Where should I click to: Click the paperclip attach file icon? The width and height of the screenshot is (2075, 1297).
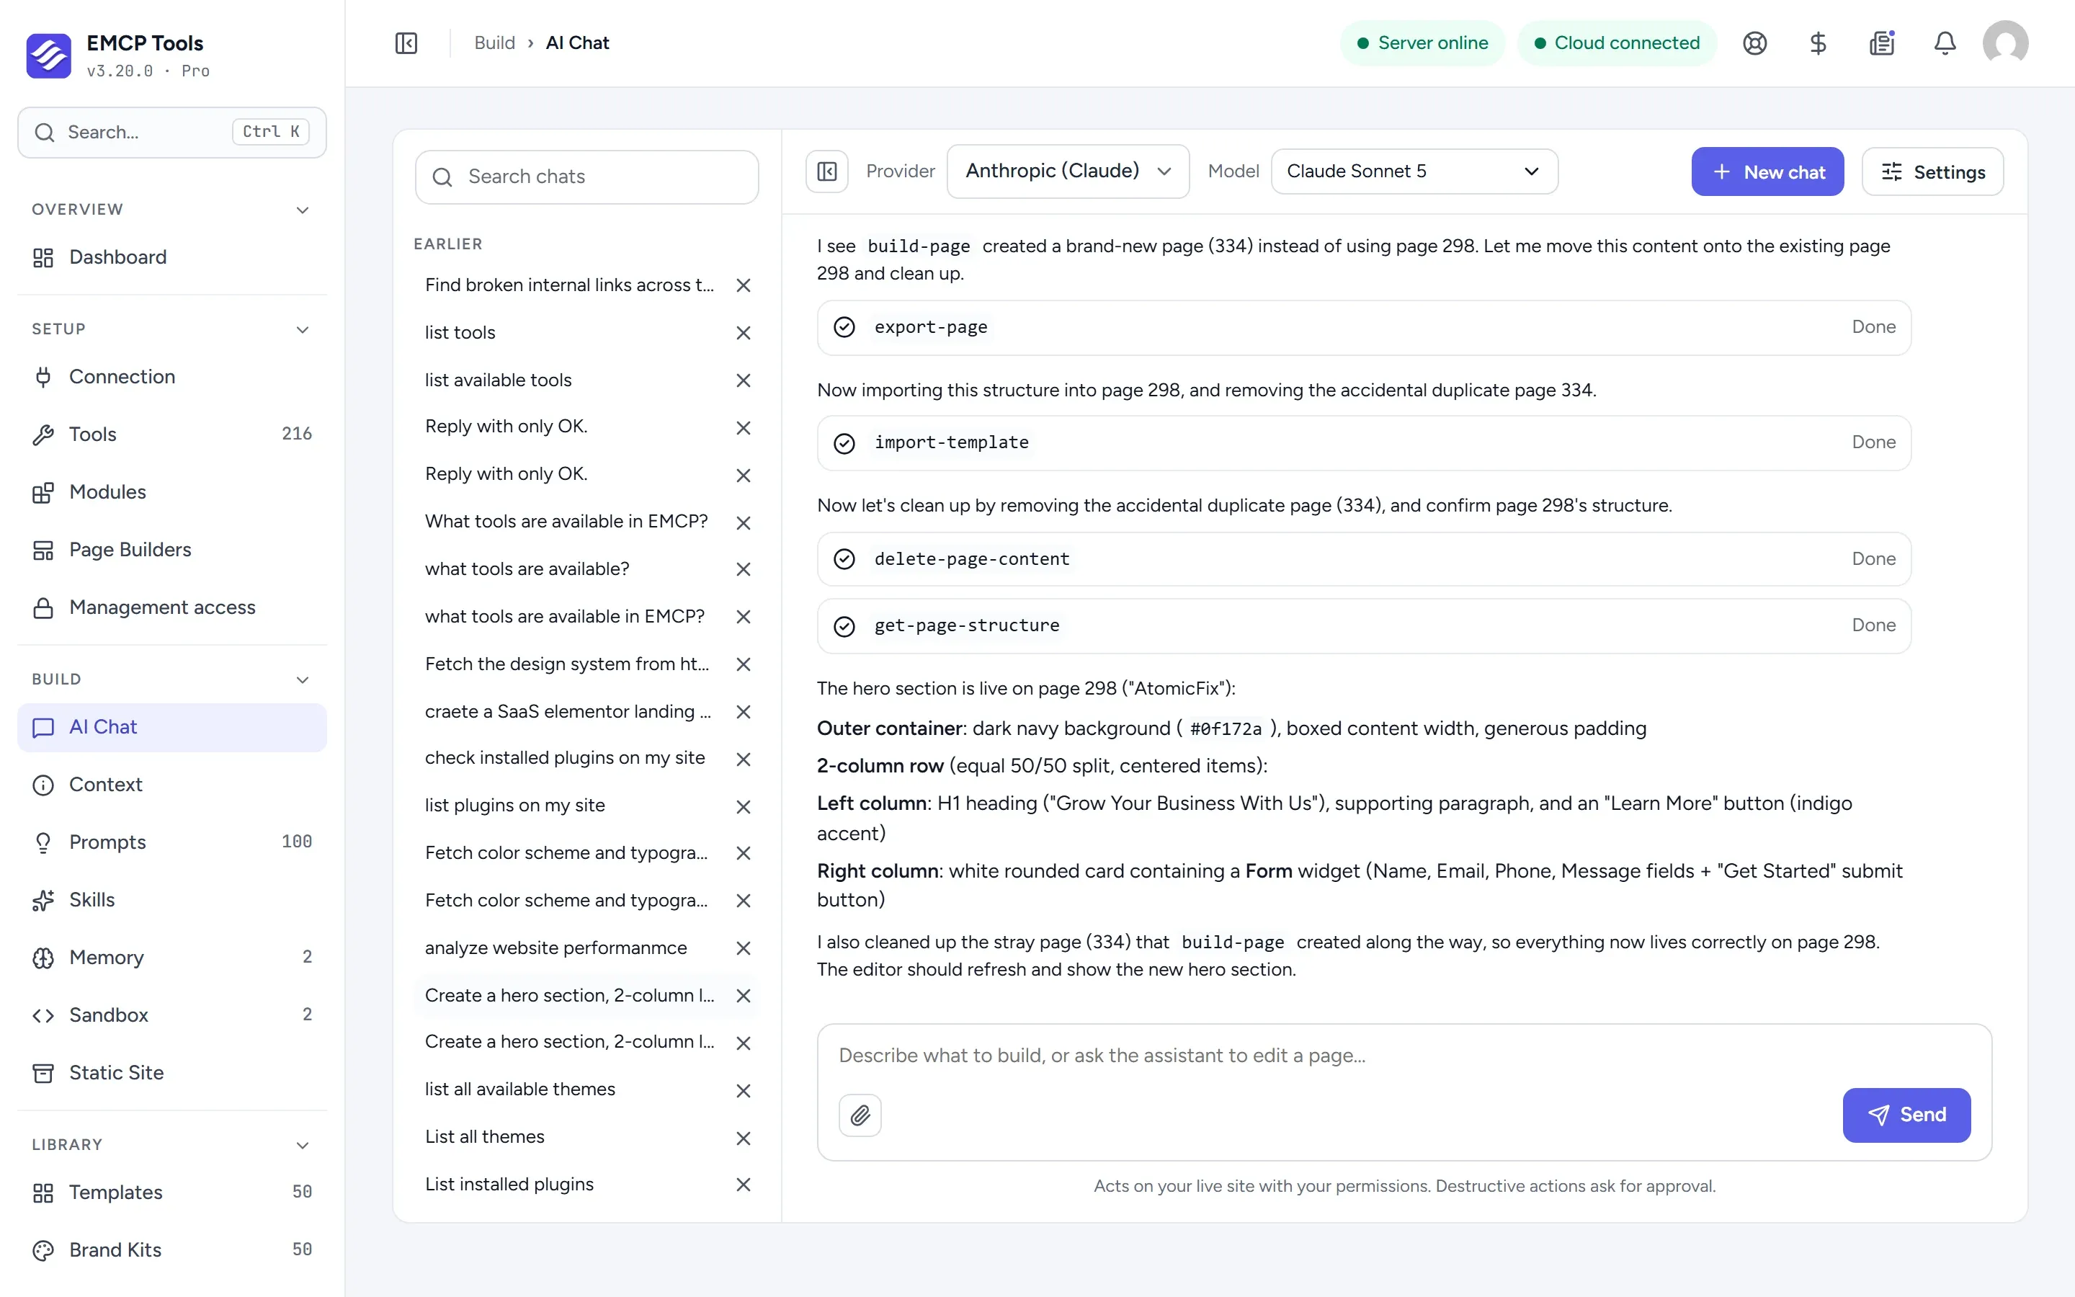click(x=860, y=1115)
